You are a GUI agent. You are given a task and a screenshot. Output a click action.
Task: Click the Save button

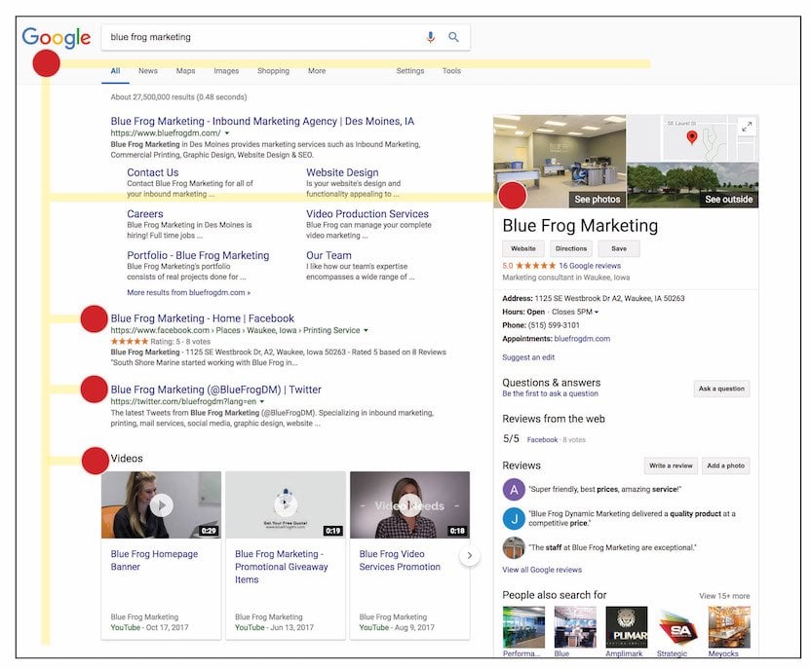tap(619, 248)
